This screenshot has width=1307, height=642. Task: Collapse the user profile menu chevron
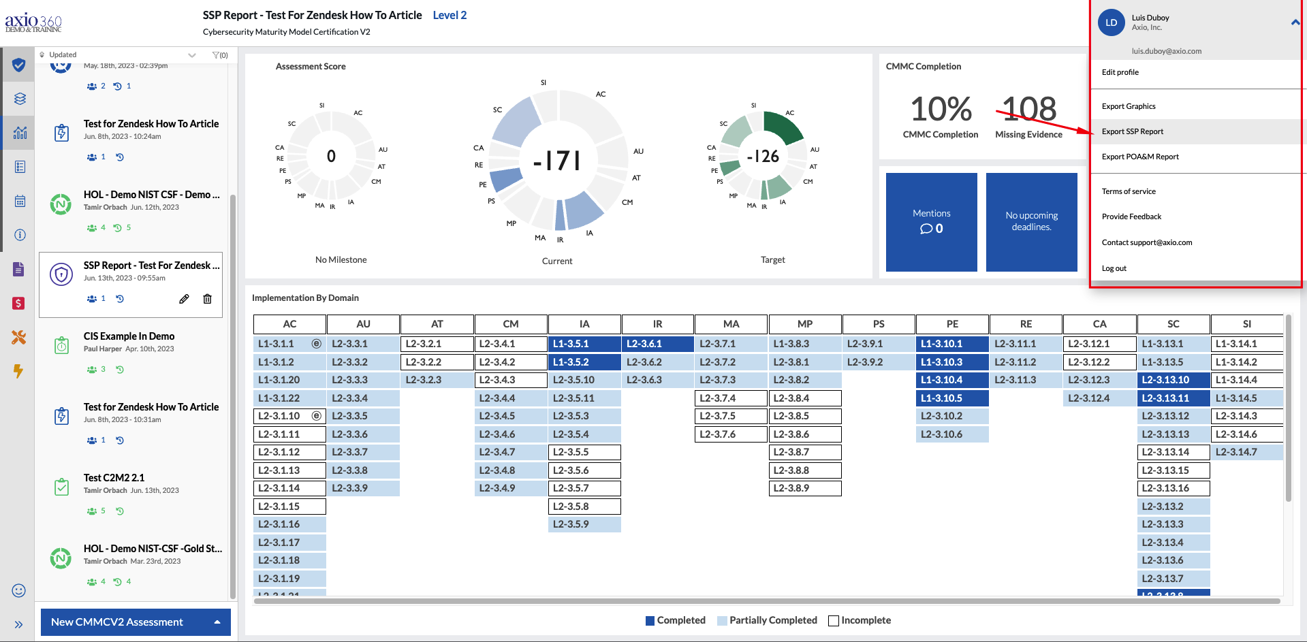[x=1294, y=22]
